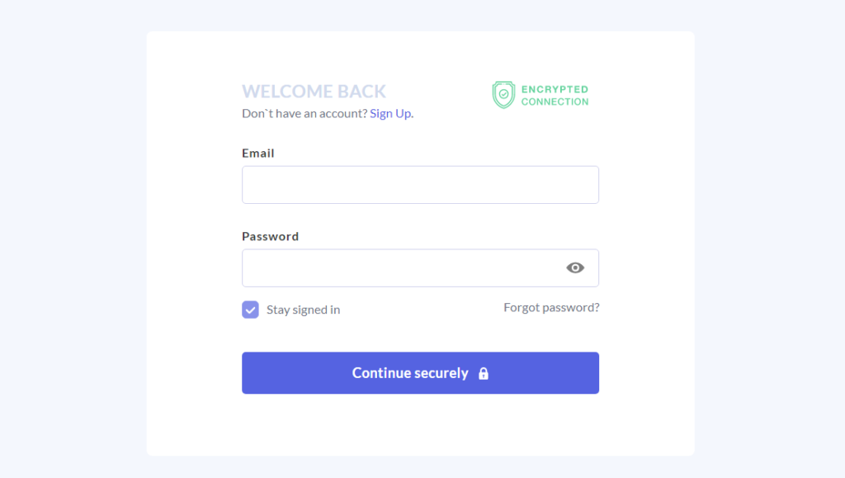The height and width of the screenshot is (478, 845).
Task: Toggle via the Stay signed in label
Action: (303, 310)
